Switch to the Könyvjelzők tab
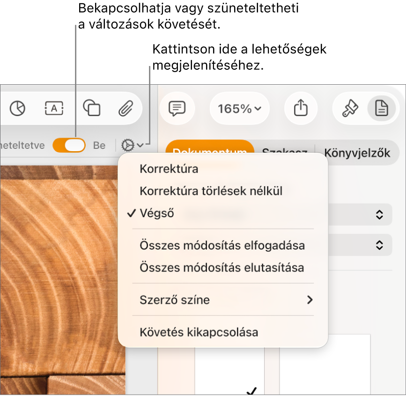Image resolution: width=406 pixels, height=396 pixels. point(357,153)
